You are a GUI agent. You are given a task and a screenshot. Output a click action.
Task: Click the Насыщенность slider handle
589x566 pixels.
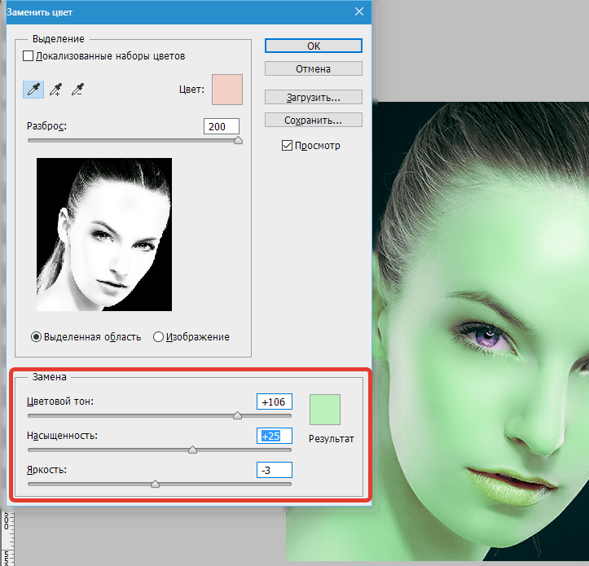(193, 450)
